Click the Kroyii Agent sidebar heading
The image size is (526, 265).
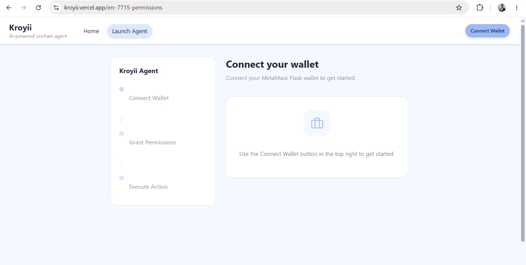click(138, 71)
